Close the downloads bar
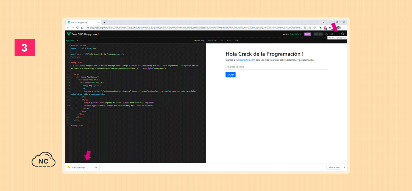This screenshot has width=412, height=191. tap(344, 167)
